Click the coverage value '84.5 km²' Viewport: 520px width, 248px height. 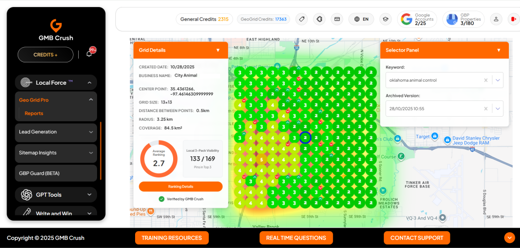click(173, 128)
